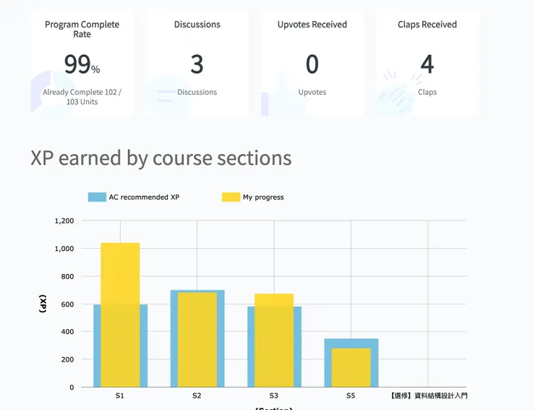Click Already Complete 102 / 103 Units text

point(82,97)
